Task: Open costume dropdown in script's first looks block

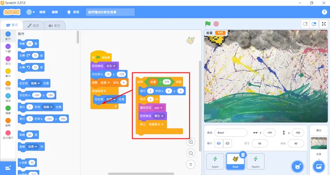Action: click(111, 66)
